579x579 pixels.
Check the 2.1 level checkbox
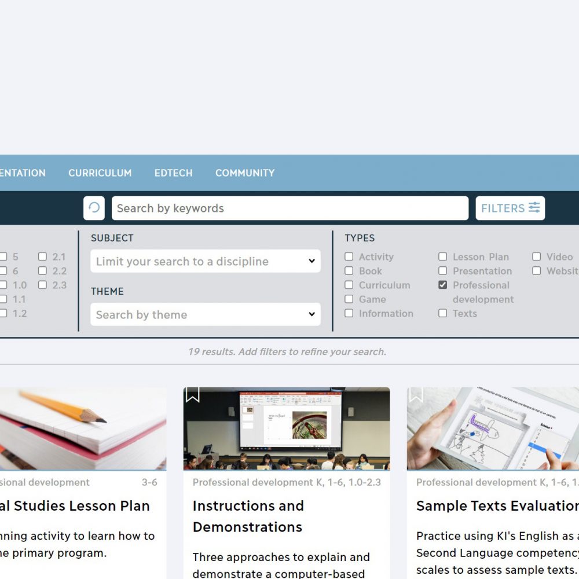42,256
